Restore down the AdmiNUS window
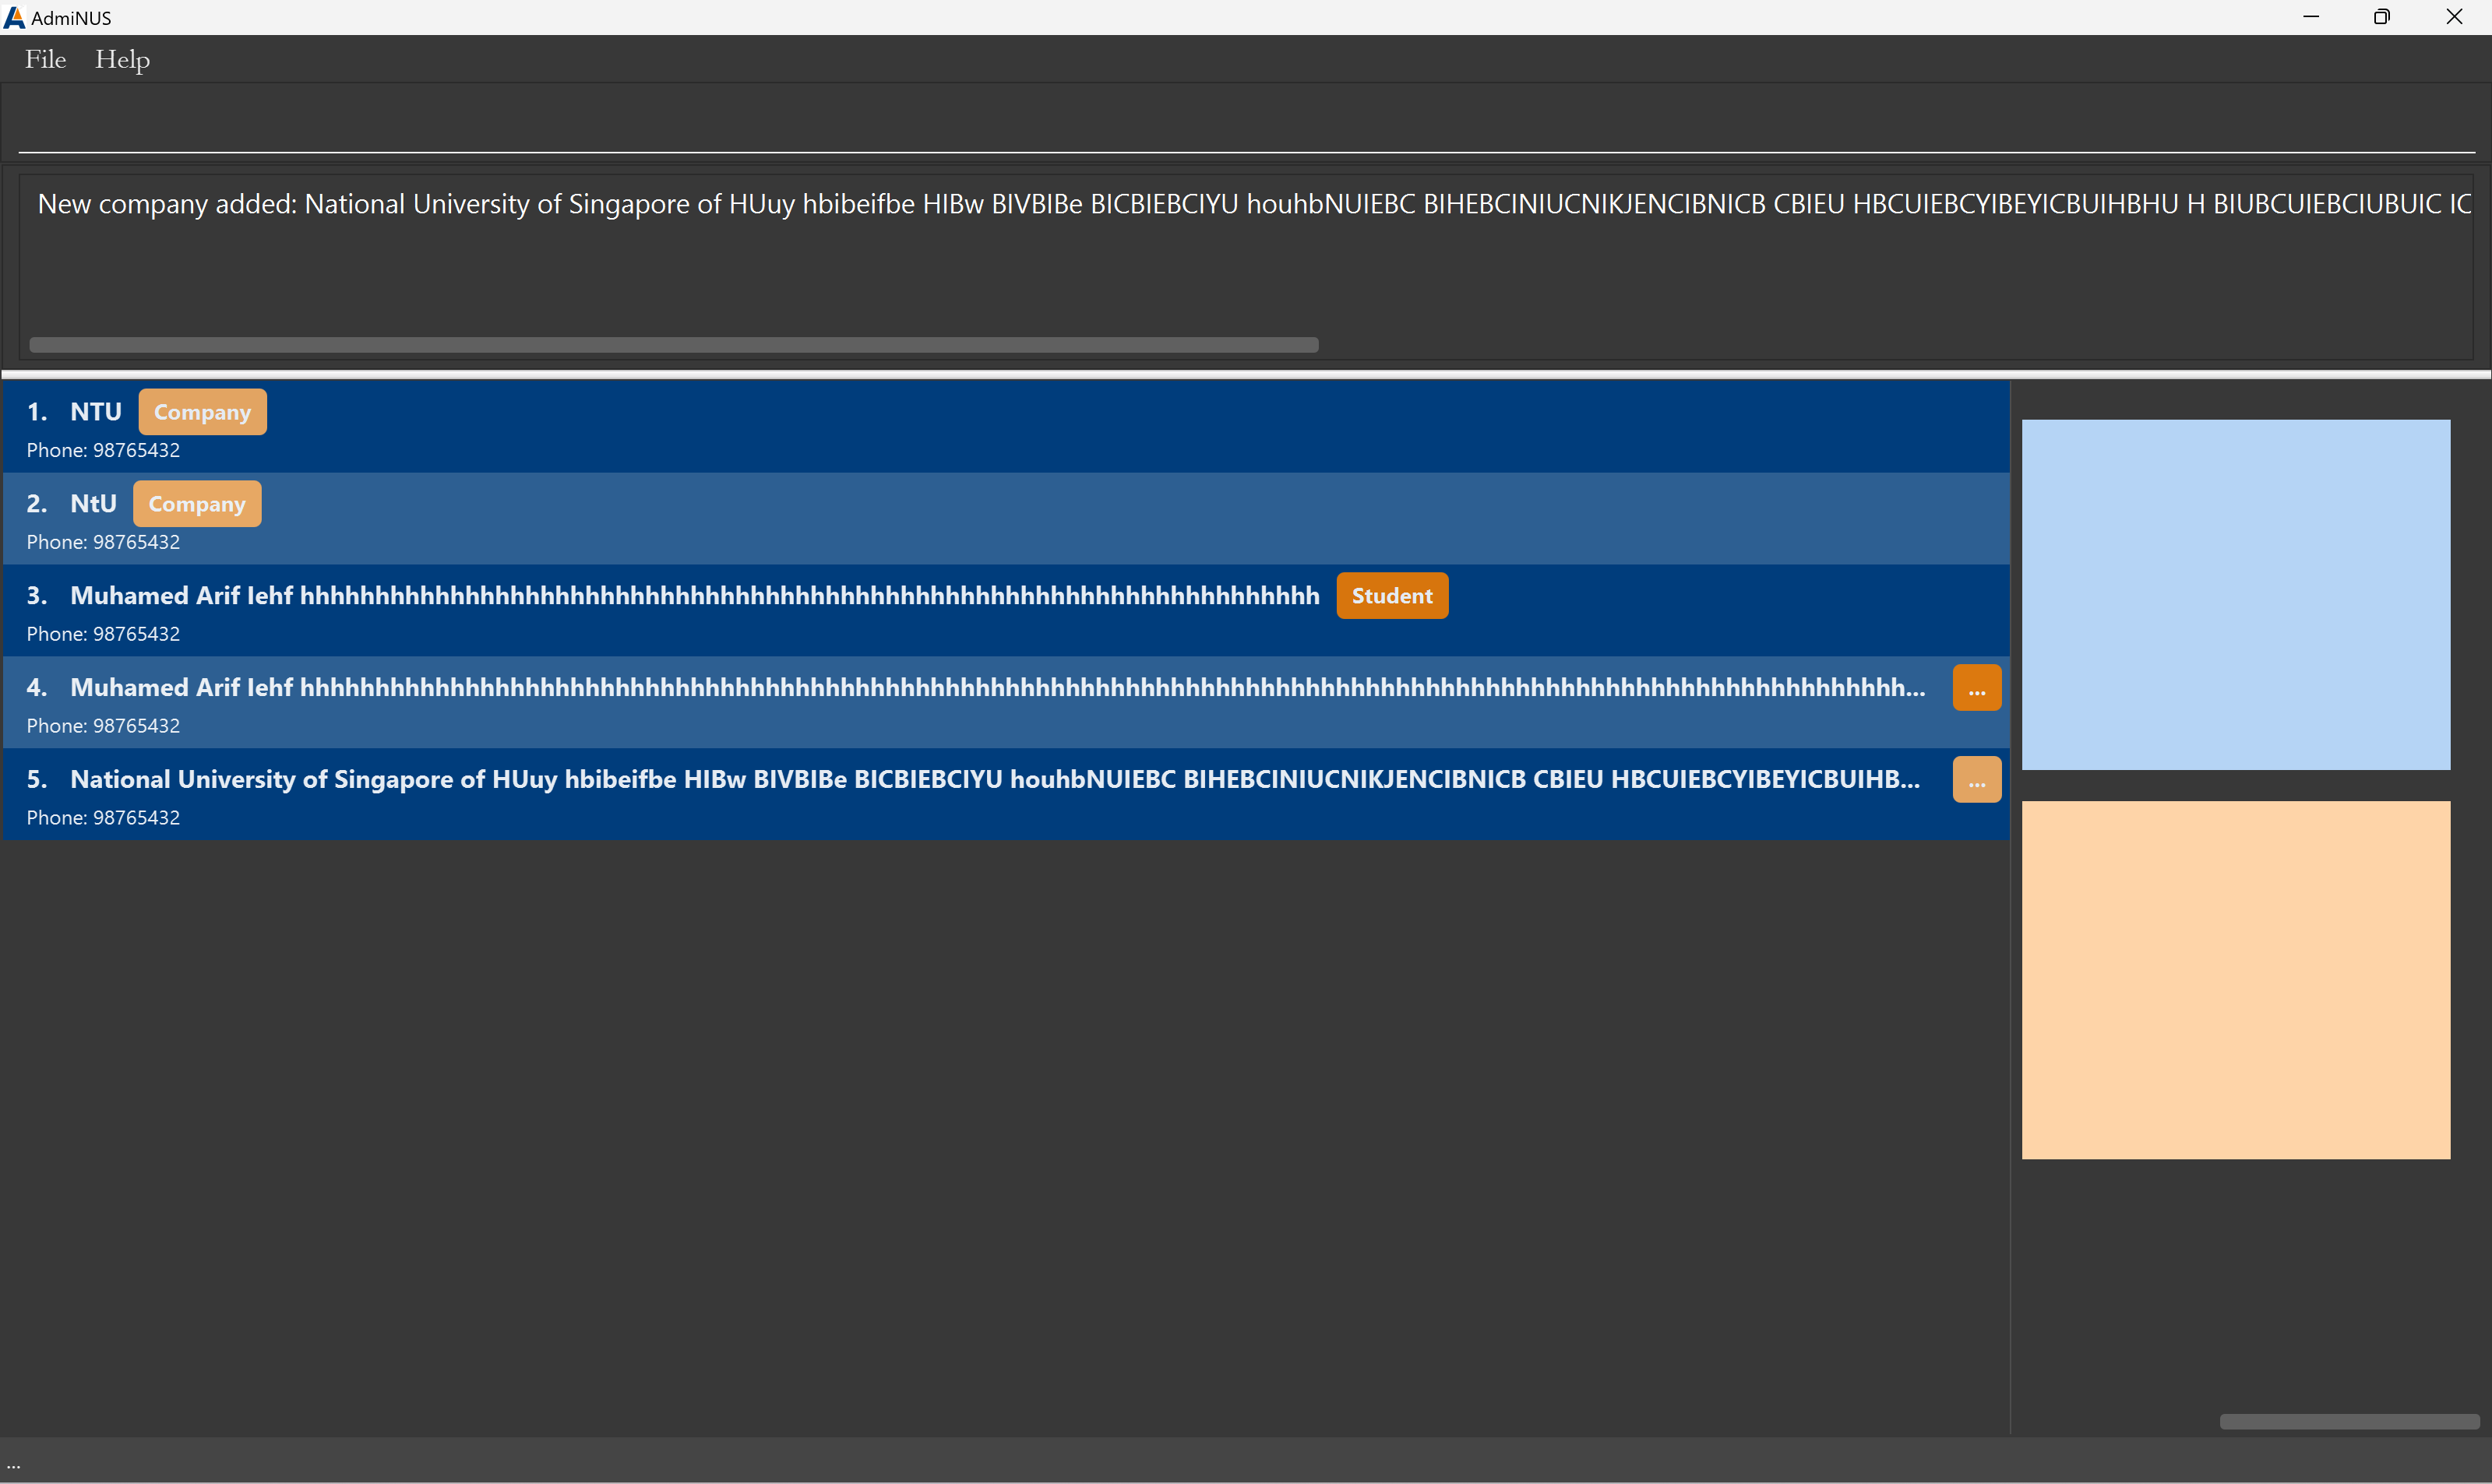Viewport: 2492px width, 1484px height. point(2381,17)
